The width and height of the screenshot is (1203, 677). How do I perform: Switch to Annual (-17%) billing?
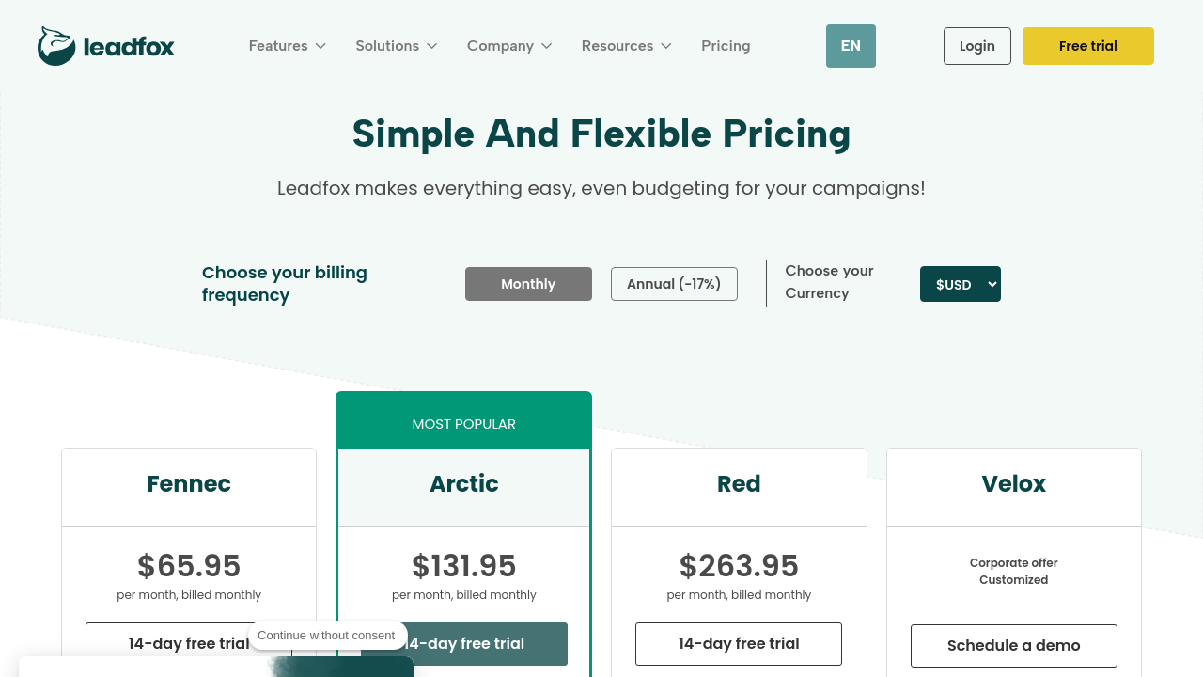coord(674,284)
